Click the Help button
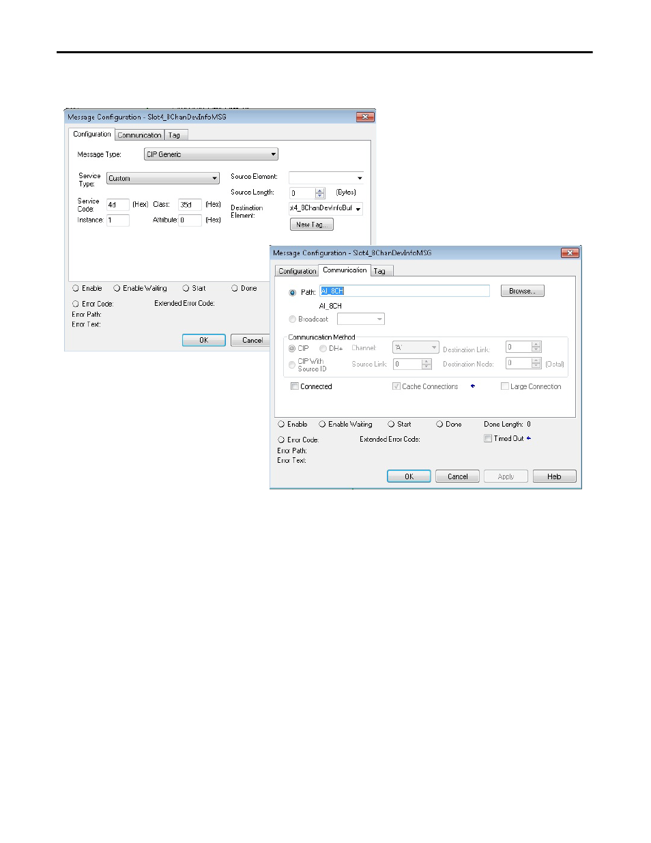Screen dimensions: 651x843 pyautogui.click(x=554, y=476)
